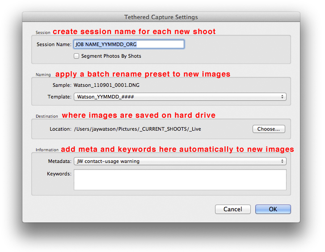Open the Metadata preset dropdown
Image resolution: width=325 pixels, height=252 pixels.
tap(180, 161)
